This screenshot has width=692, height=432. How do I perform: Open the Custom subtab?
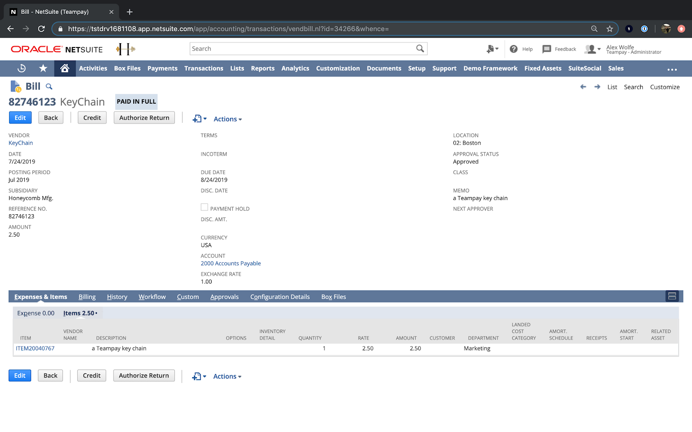pyautogui.click(x=188, y=297)
